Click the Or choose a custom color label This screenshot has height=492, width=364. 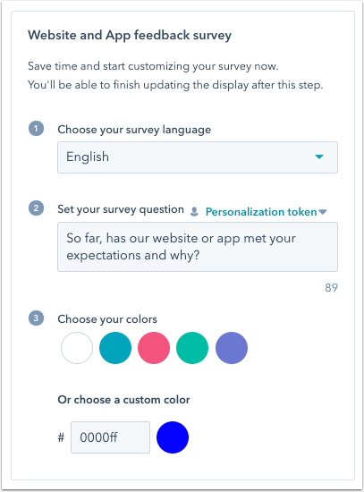124,400
